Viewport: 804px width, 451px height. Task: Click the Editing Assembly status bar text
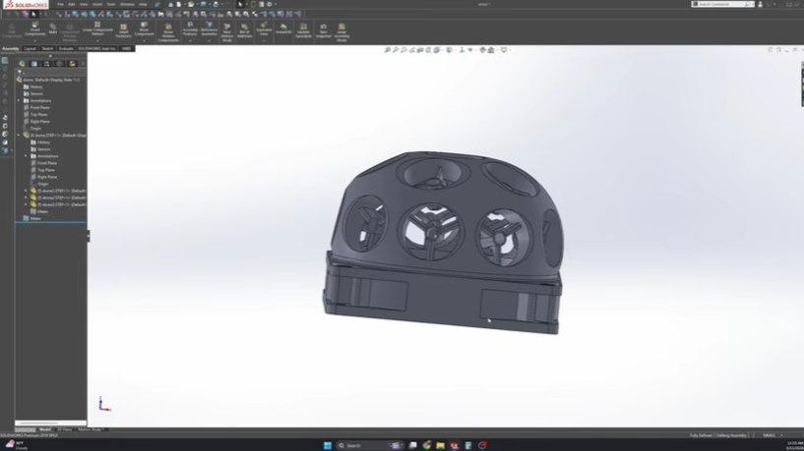[x=732, y=435]
